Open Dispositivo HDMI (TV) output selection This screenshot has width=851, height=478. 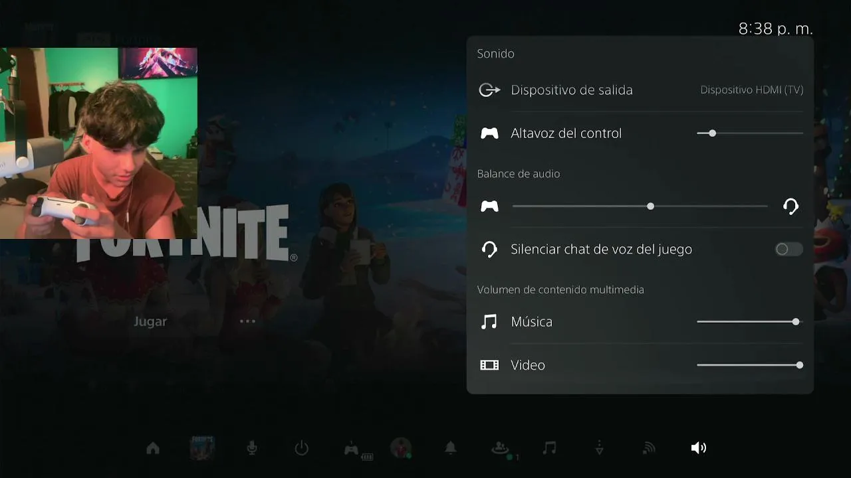pos(752,90)
